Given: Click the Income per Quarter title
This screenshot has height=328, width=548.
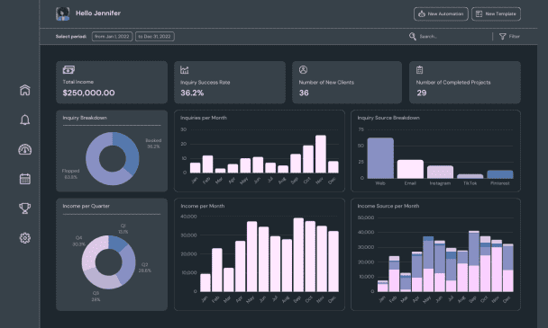Looking at the screenshot, I should tap(86, 206).
